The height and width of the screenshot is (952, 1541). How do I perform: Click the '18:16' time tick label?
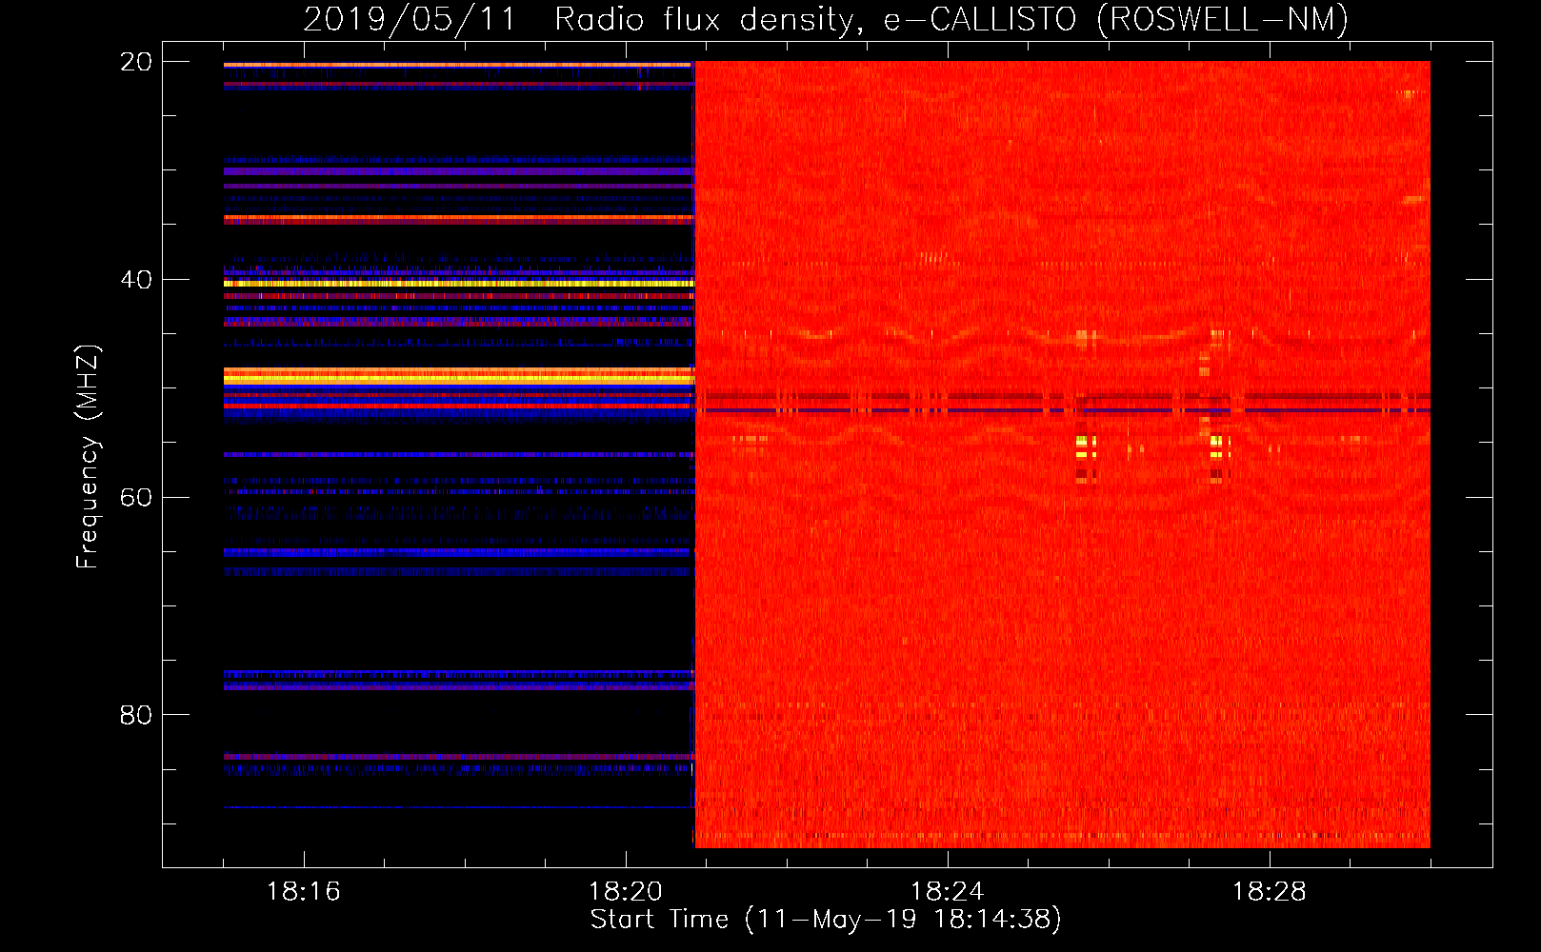tap(304, 892)
